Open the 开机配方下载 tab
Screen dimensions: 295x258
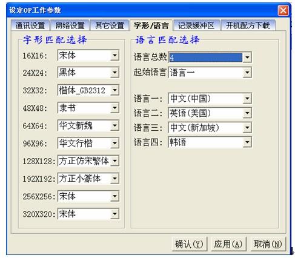point(248,25)
